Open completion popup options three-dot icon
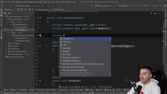 [110, 75]
